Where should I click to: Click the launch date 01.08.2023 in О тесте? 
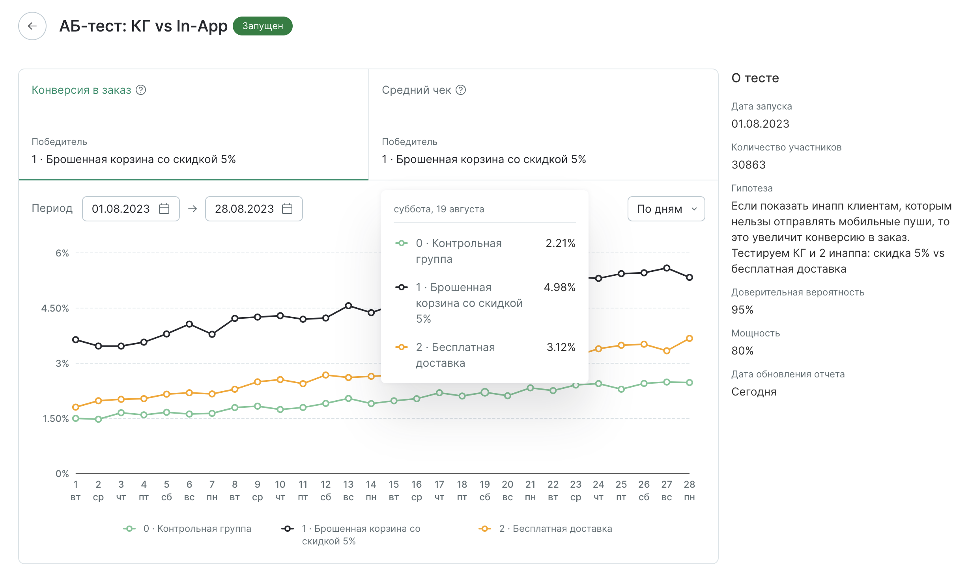761,124
